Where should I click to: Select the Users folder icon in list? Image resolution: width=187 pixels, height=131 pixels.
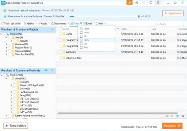click(x=64, y=34)
